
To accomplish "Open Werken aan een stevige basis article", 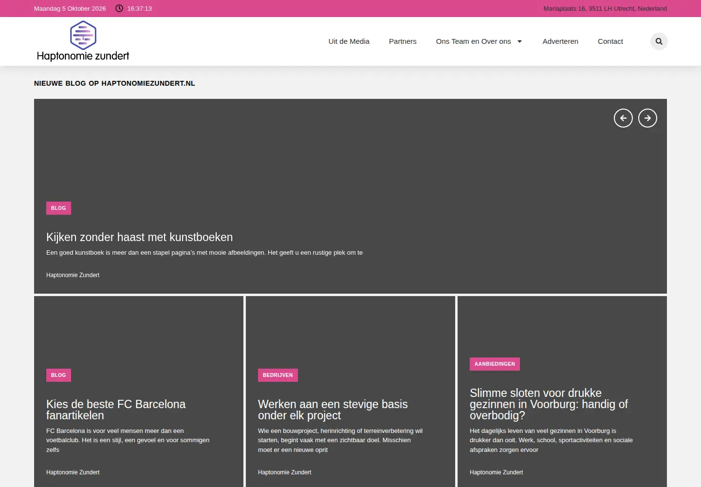I will (x=333, y=410).
